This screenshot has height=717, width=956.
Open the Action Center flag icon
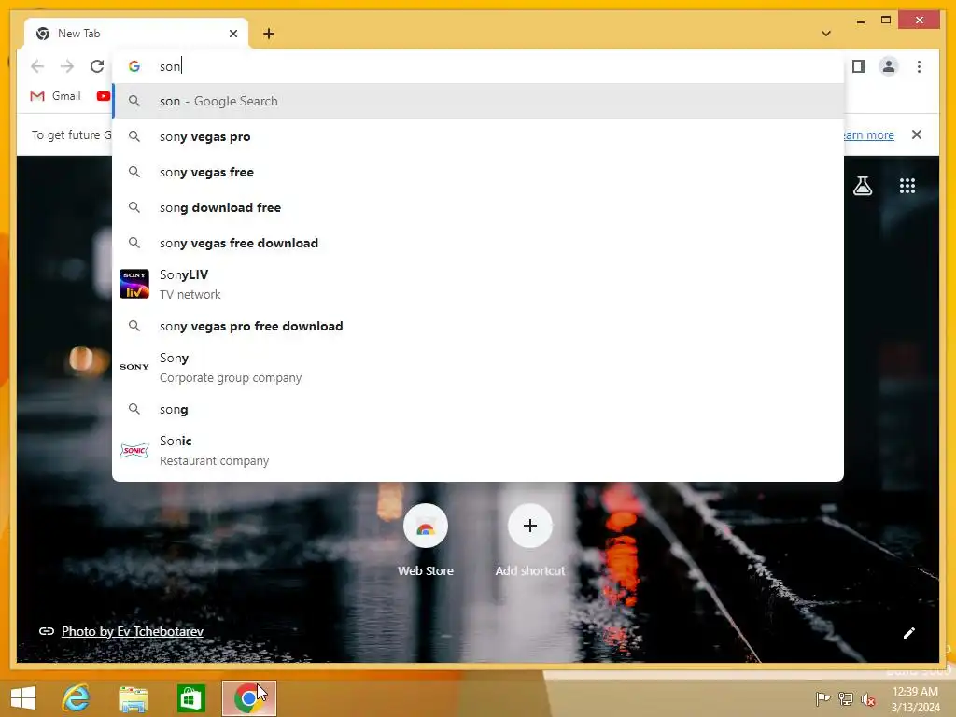click(822, 698)
